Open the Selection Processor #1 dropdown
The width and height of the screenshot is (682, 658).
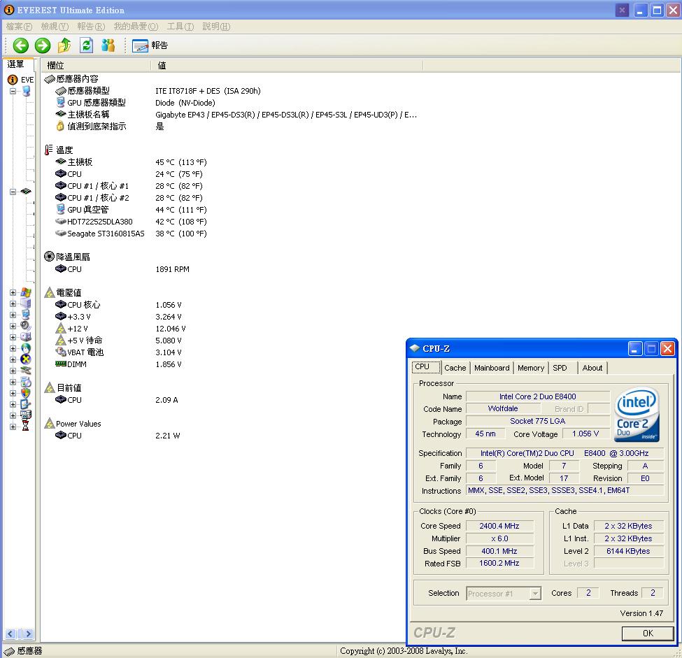pyautogui.click(x=535, y=594)
